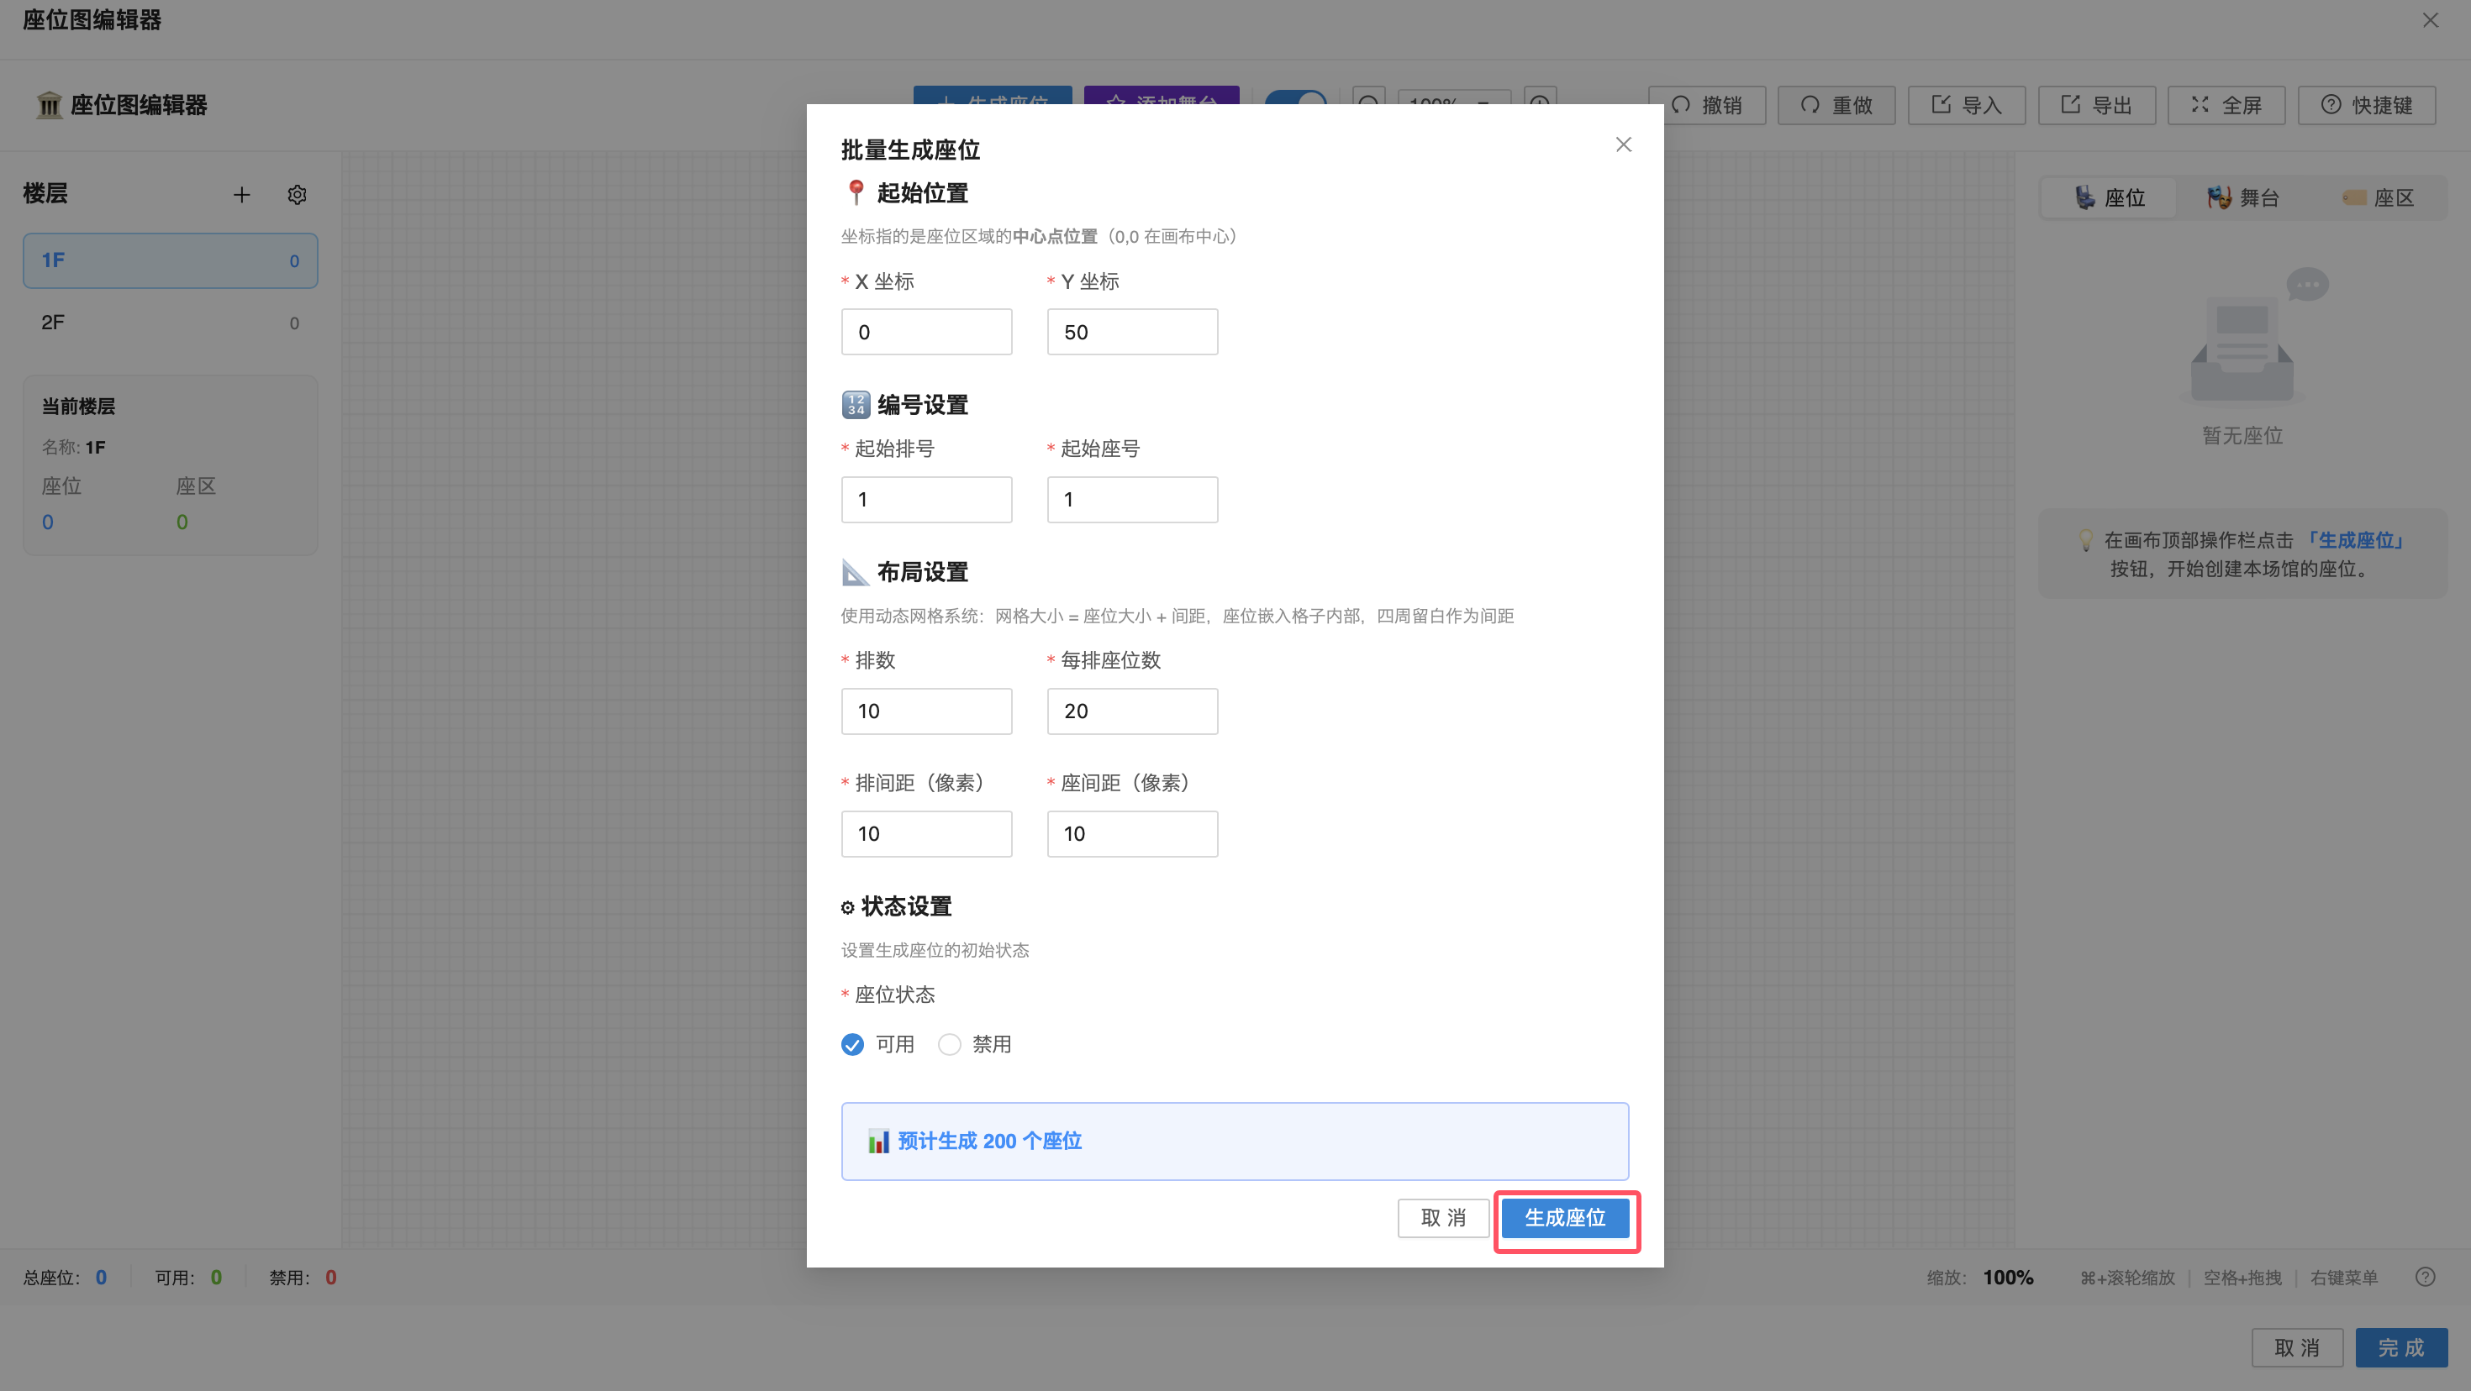Click the 每排座位数 input field

tap(1132, 711)
